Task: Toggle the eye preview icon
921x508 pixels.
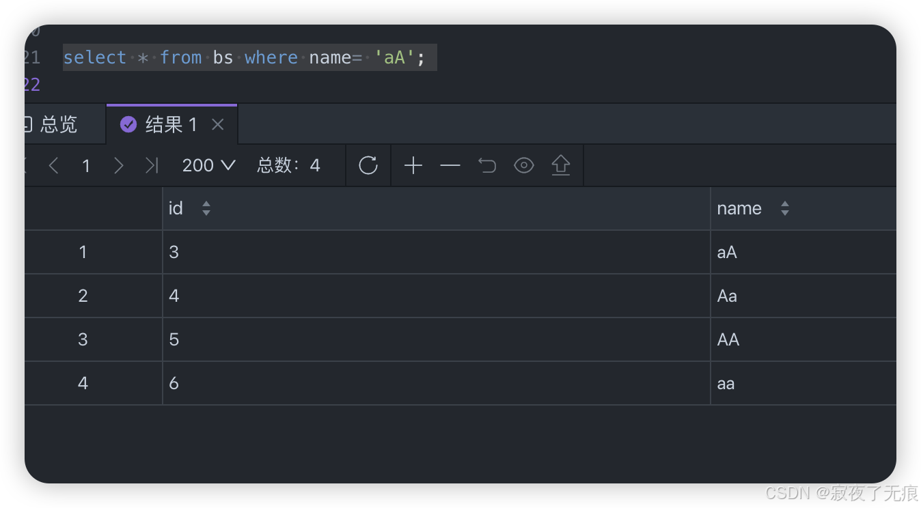Action: tap(524, 165)
